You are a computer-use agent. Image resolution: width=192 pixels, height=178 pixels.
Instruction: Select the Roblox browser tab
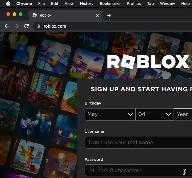click(x=66, y=15)
